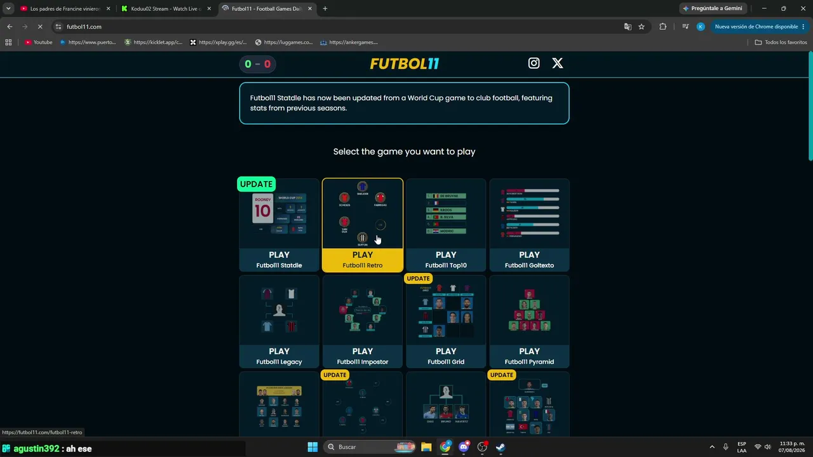Screen dimensions: 813x457
Task: Open the Top10 ranking list preview image
Action: tap(446, 214)
